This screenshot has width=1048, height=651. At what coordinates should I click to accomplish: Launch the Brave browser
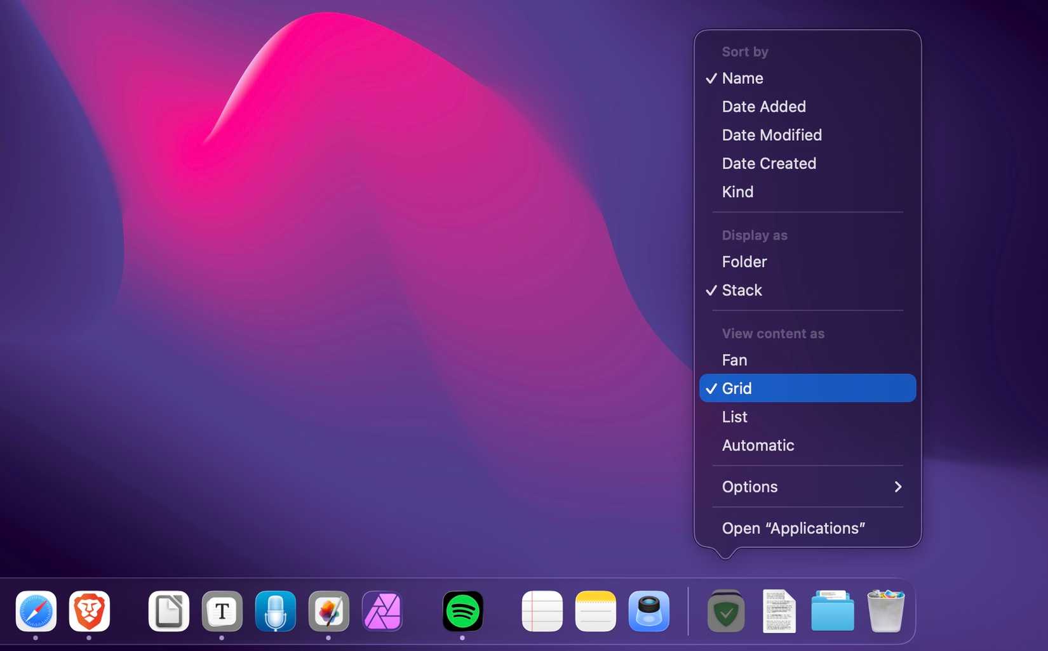[89, 611]
